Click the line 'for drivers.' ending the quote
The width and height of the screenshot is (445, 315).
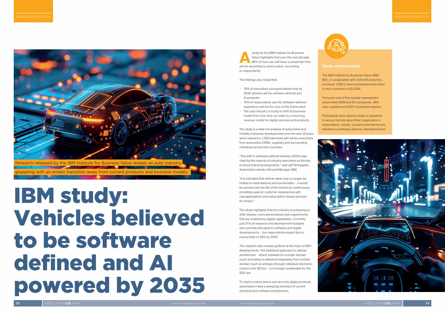coord(247,201)
